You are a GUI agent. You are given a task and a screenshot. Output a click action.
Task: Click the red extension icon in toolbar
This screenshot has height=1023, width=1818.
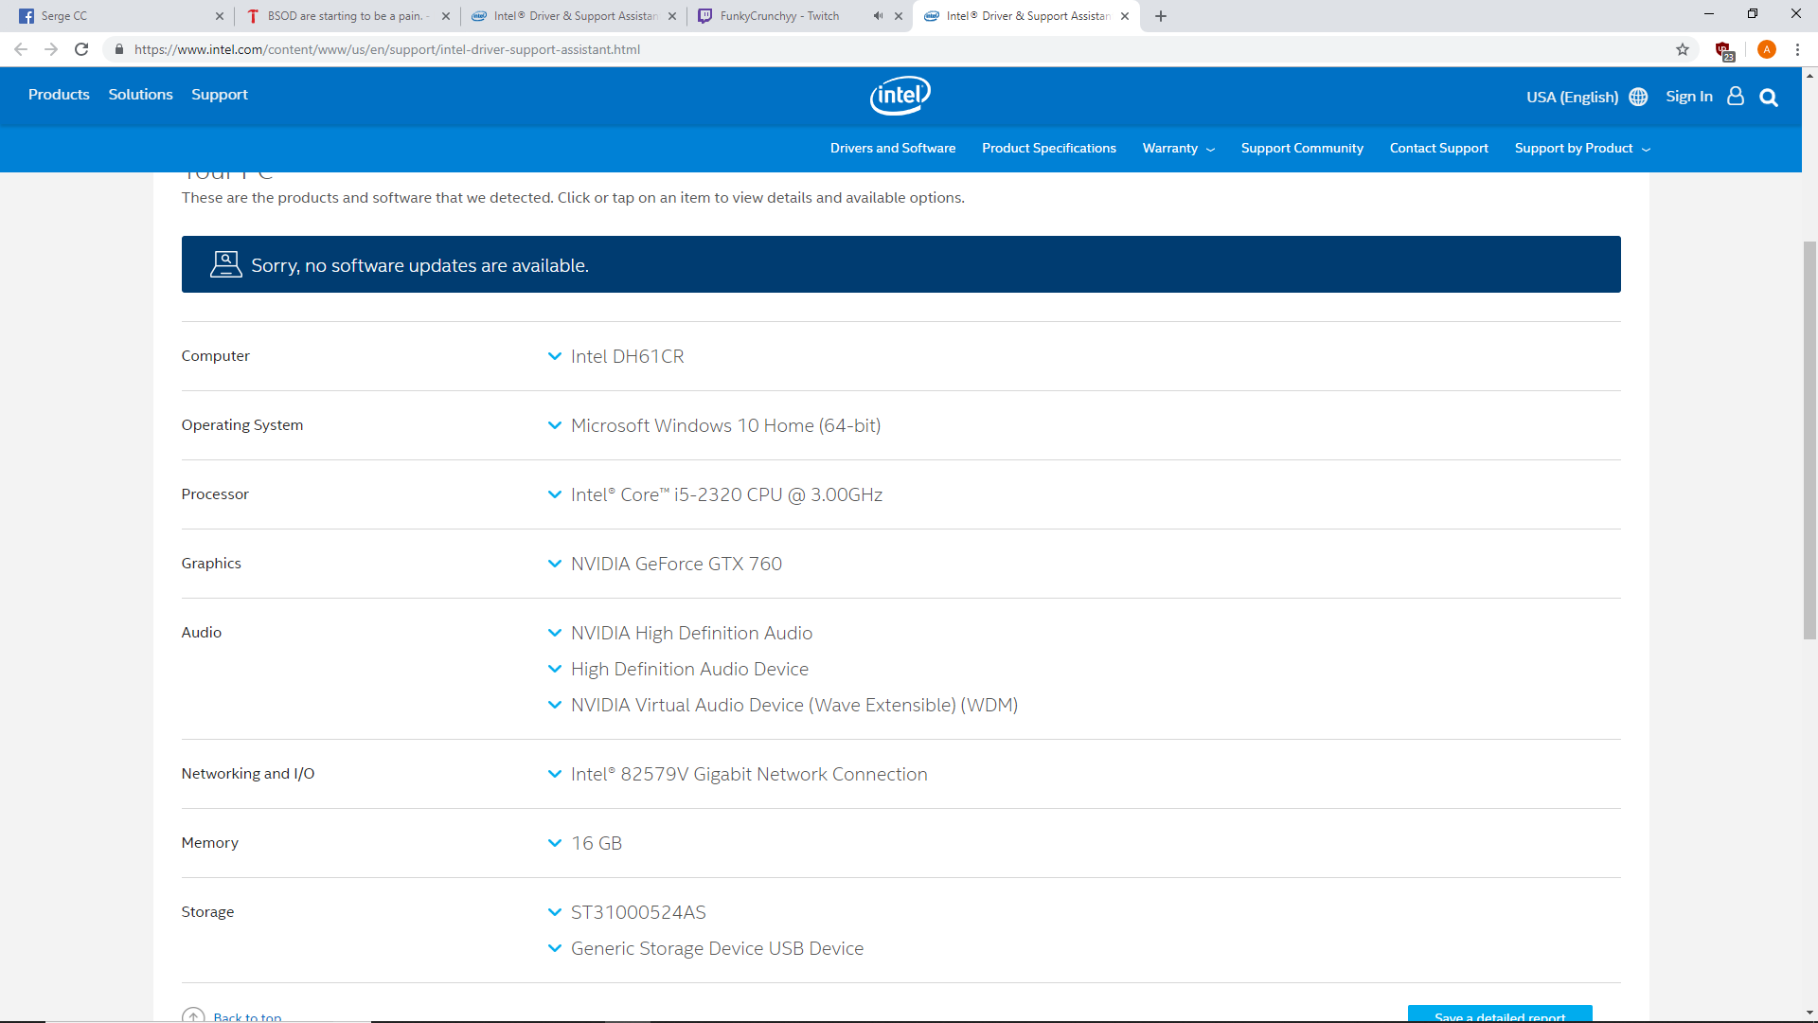(x=1723, y=50)
